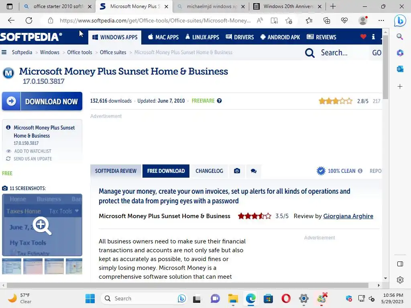The width and height of the screenshot is (411, 308).
Task: Select Linux Apps category
Action: click(x=202, y=37)
